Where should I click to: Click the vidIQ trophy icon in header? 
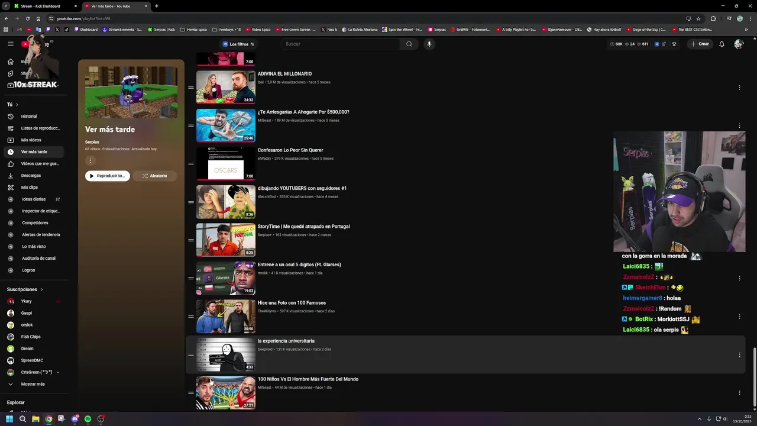pyautogui.click(x=674, y=44)
